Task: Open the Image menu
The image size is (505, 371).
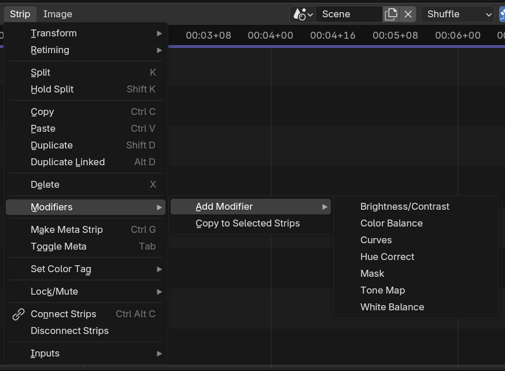Action: coord(58,14)
